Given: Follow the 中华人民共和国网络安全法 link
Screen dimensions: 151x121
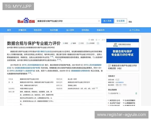Looking at the screenshot, I should coord(33,65).
